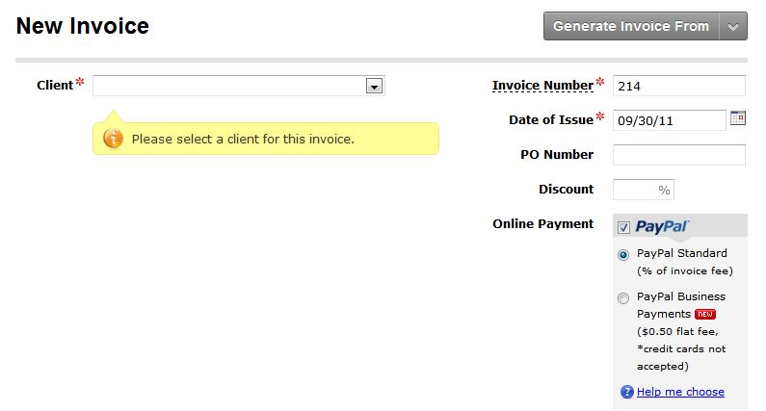Click the Invoice Number field containing 214
The height and width of the screenshot is (411, 766).
679,86
